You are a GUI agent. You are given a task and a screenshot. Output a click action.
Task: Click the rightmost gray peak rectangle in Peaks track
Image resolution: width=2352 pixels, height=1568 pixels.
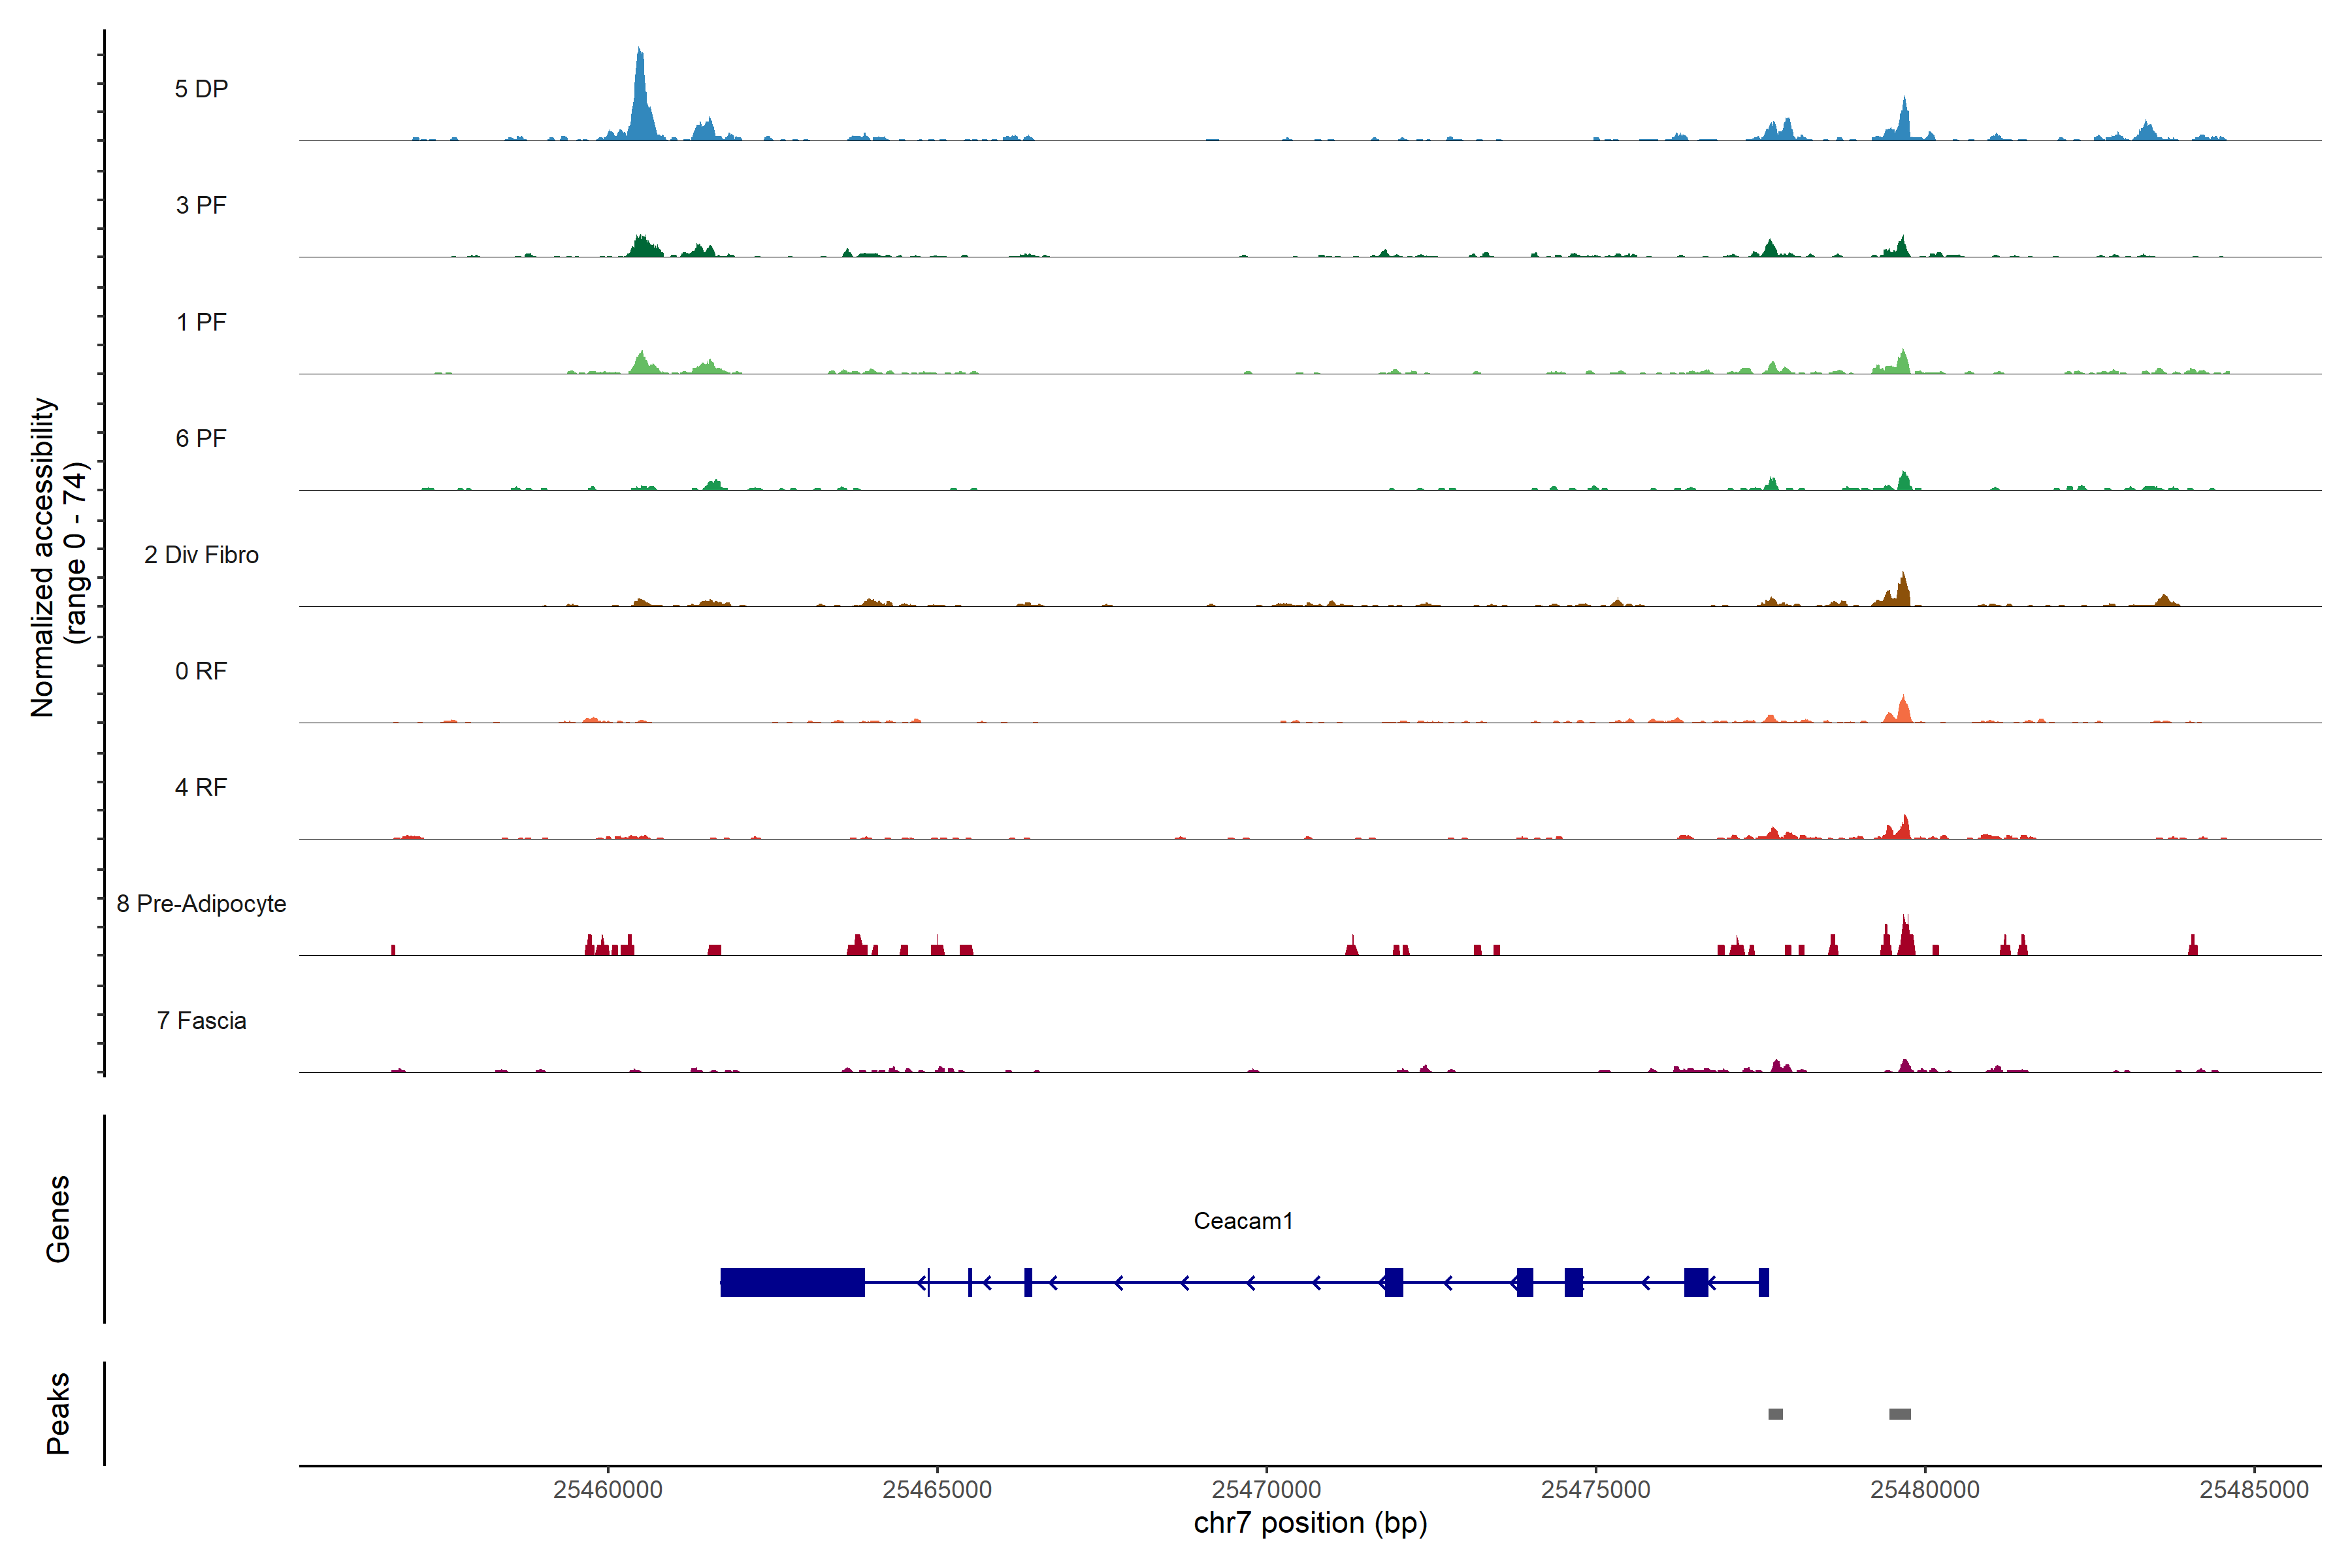click(1900, 1414)
